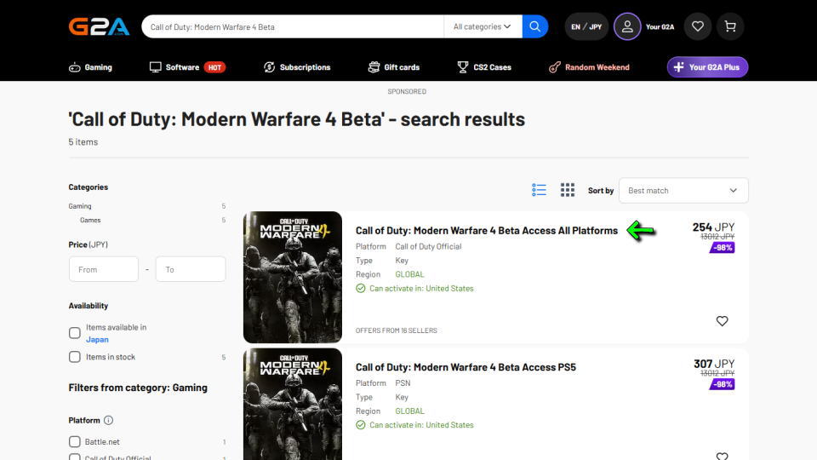Click the Your G2A Plus button
This screenshot has width=817, height=460.
pyautogui.click(x=707, y=67)
